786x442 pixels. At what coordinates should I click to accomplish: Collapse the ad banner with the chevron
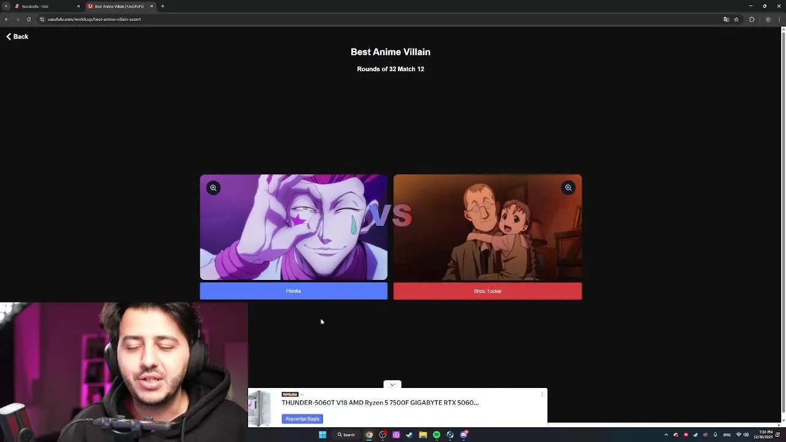(x=392, y=384)
